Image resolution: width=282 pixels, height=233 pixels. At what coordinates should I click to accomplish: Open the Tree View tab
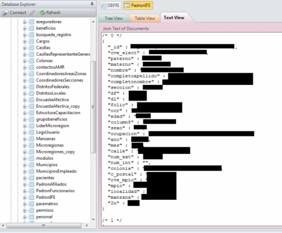point(114,18)
